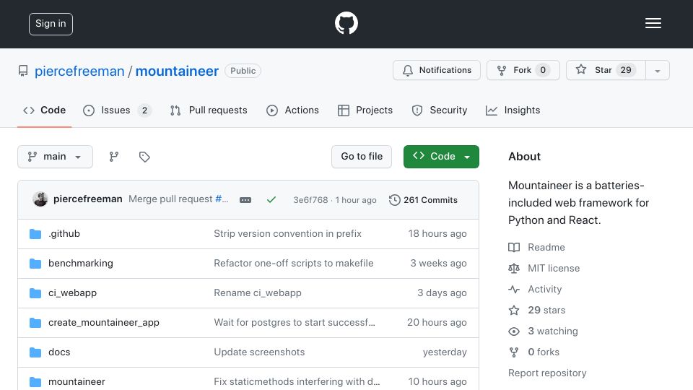Click the Go to file button

coord(362,157)
